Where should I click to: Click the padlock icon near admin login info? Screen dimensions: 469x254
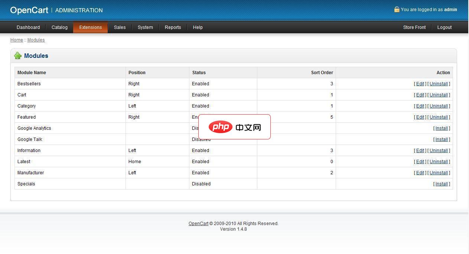tap(397, 10)
